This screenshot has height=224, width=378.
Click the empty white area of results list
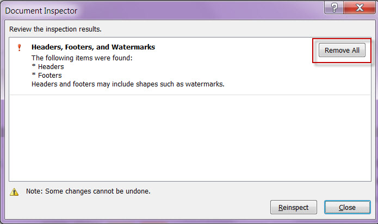click(x=190, y=138)
